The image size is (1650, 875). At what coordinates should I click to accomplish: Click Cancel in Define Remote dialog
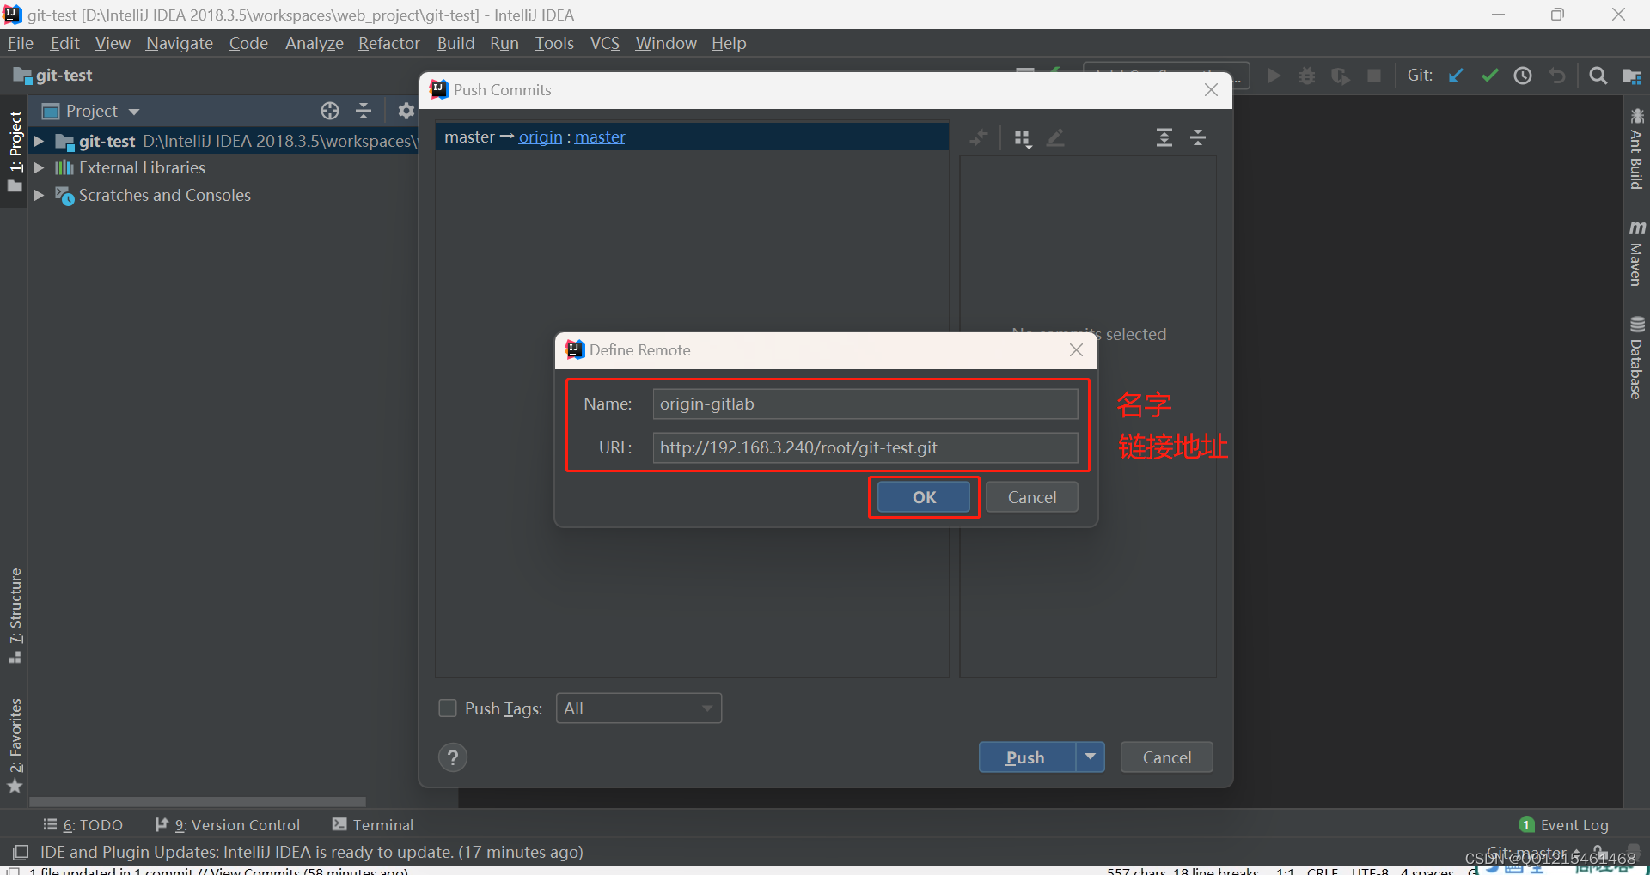pyautogui.click(x=1031, y=497)
